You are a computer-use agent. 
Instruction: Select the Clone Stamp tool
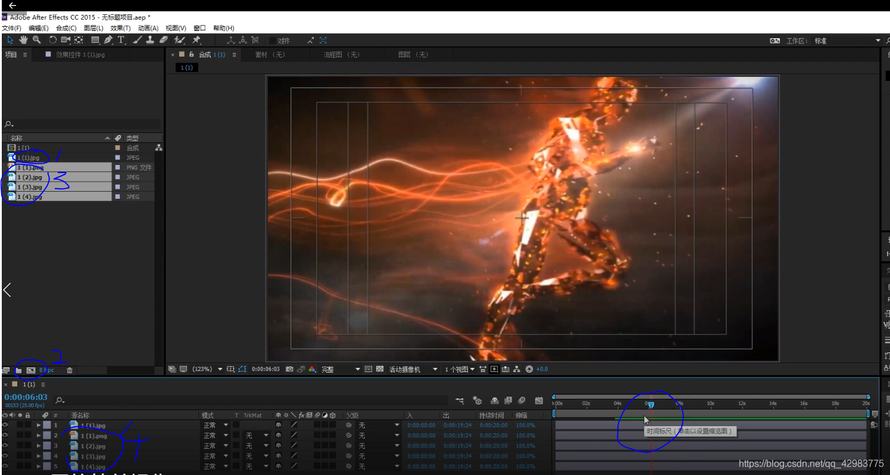(x=150, y=40)
